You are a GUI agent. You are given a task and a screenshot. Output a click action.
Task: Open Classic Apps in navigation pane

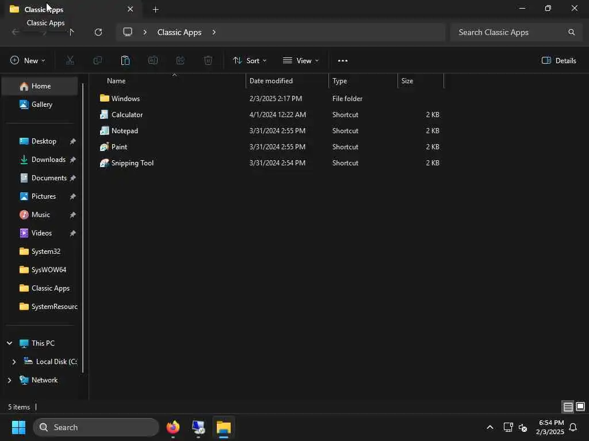pos(40,288)
